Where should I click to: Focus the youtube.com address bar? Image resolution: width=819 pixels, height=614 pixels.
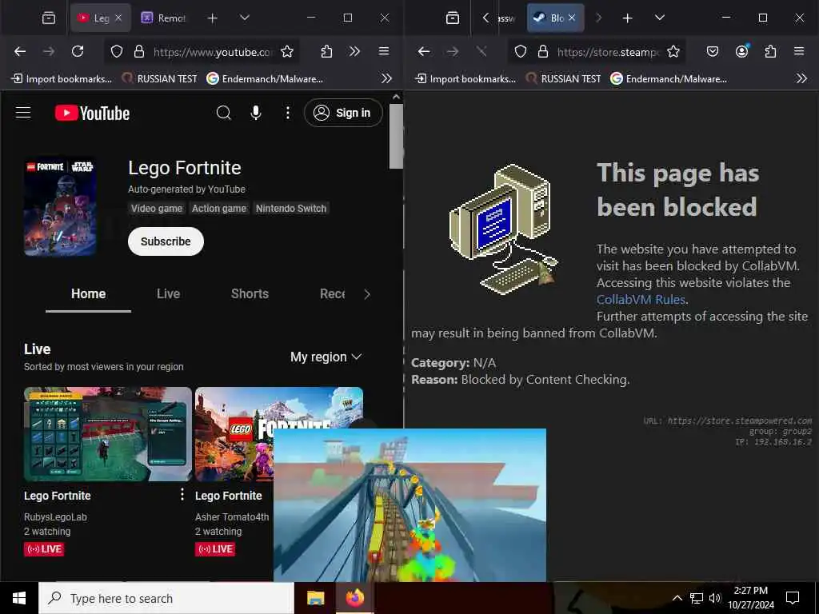pos(212,52)
